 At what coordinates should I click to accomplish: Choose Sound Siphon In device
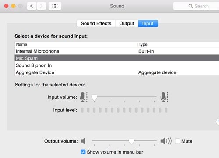(117, 65)
